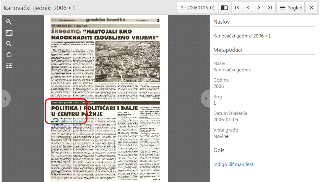This screenshot has width=320, height=182.
Task: Open the image adjustment sliders icon
Action: pyautogui.click(x=9, y=65)
